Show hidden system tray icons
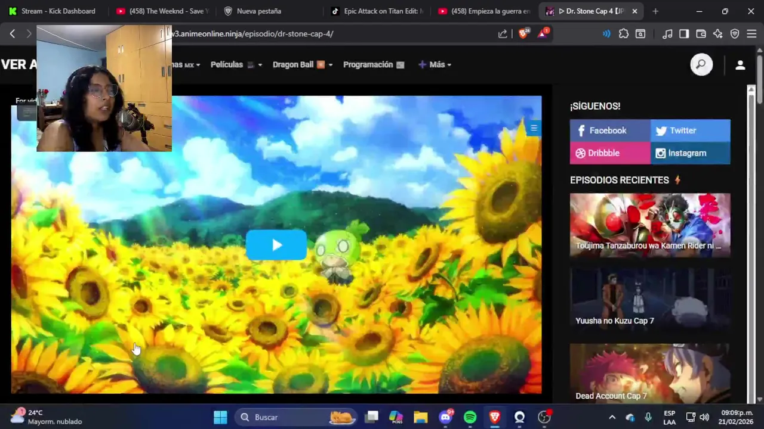Screen dimensions: 764x429 tap(612, 417)
